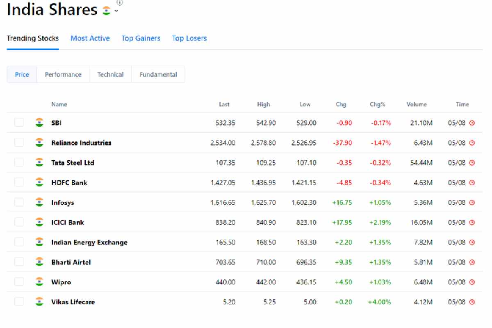Select the Fundamental view tab
The width and height of the screenshot is (492, 328).
tap(158, 75)
